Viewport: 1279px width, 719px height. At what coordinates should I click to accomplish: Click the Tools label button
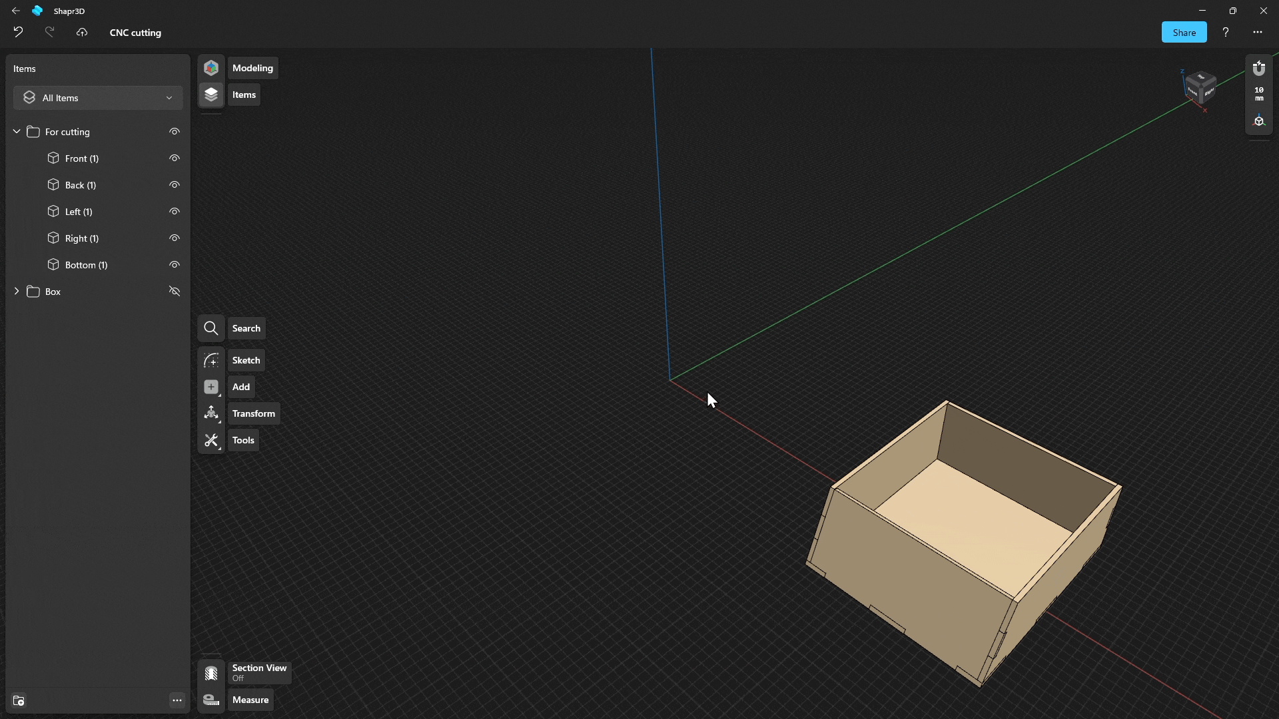click(243, 440)
